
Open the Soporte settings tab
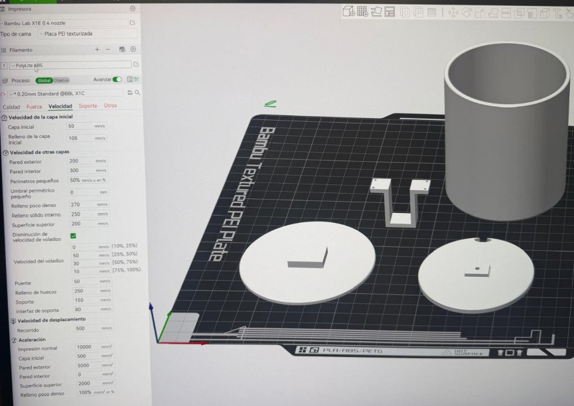coord(87,106)
